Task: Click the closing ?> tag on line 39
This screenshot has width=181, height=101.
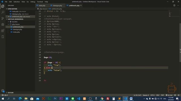Action: [x=45, y=81]
